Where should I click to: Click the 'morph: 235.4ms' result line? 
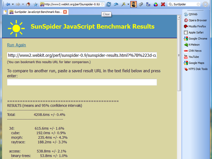point(39,138)
